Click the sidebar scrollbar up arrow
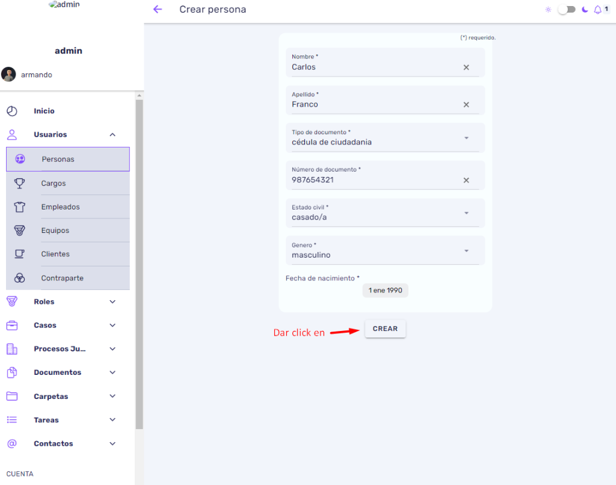The width and height of the screenshot is (616, 485). point(139,96)
